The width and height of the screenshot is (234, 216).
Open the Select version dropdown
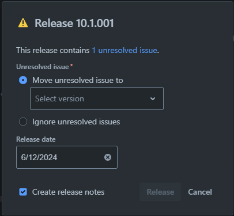(97, 98)
